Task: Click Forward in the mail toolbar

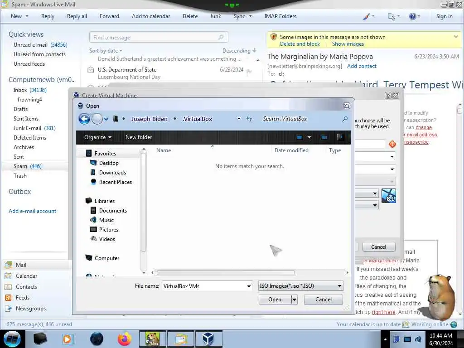Action: [x=109, y=16]
